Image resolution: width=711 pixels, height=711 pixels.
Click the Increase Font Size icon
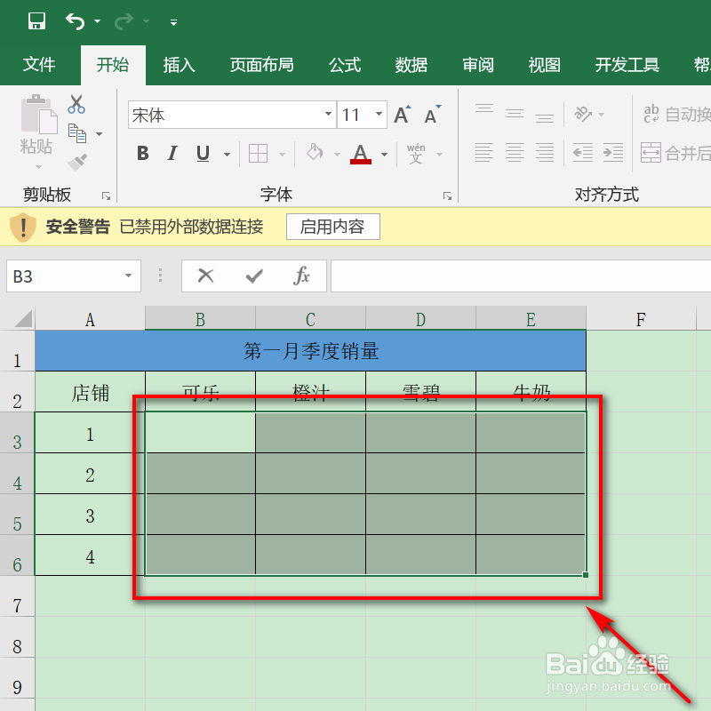tap(402, 114)
